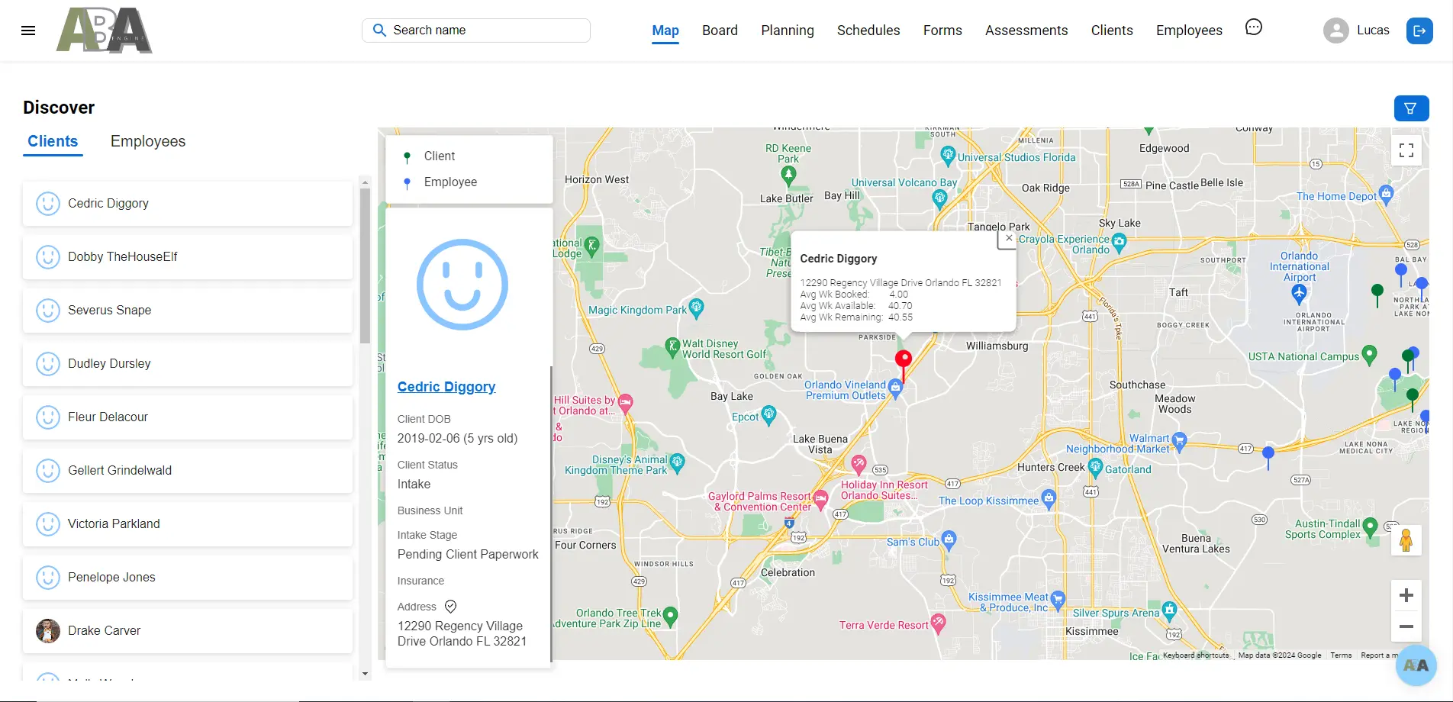Click Employee legend entry

click(x=450, y=182)
